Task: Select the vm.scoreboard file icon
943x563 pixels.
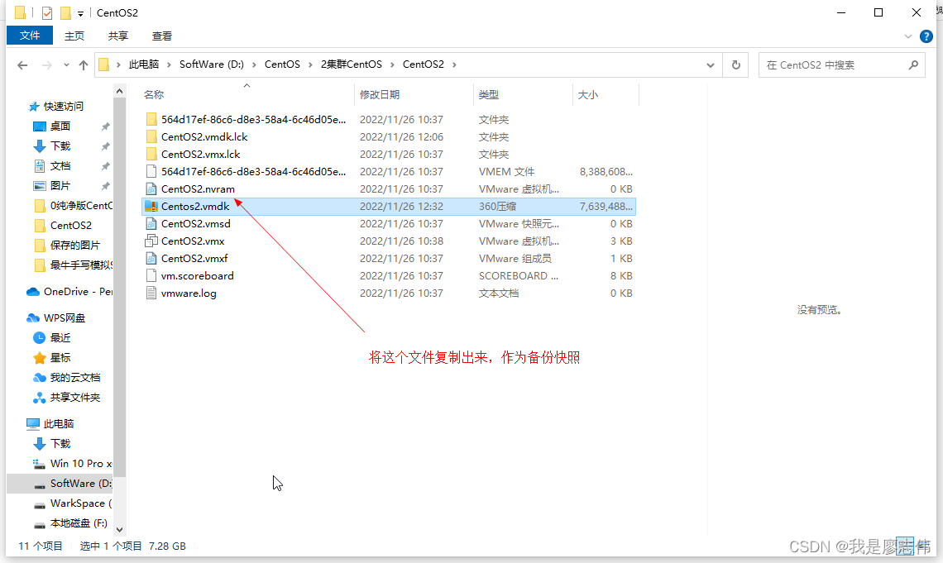Action: click(151, 276)
